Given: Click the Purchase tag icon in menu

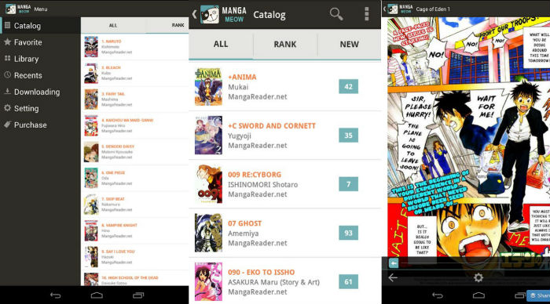Looking at the screenshot, I should pos(7,125).
